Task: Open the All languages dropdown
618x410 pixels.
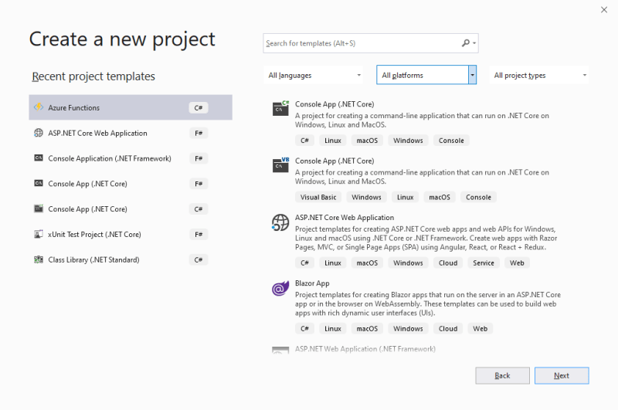Action: (x=314, y=75)
